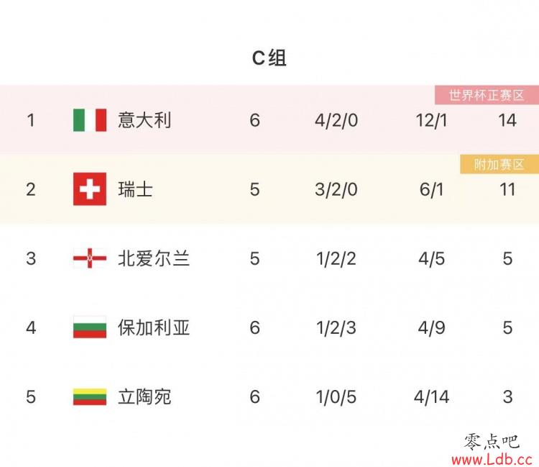Click the Lithuania flag icon

[90, 396]
